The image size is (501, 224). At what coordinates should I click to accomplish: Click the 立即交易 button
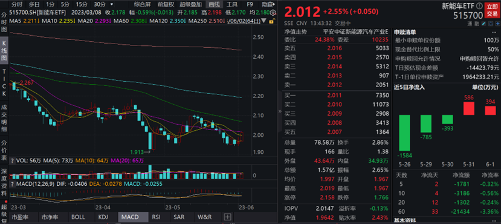click(493, 10)
